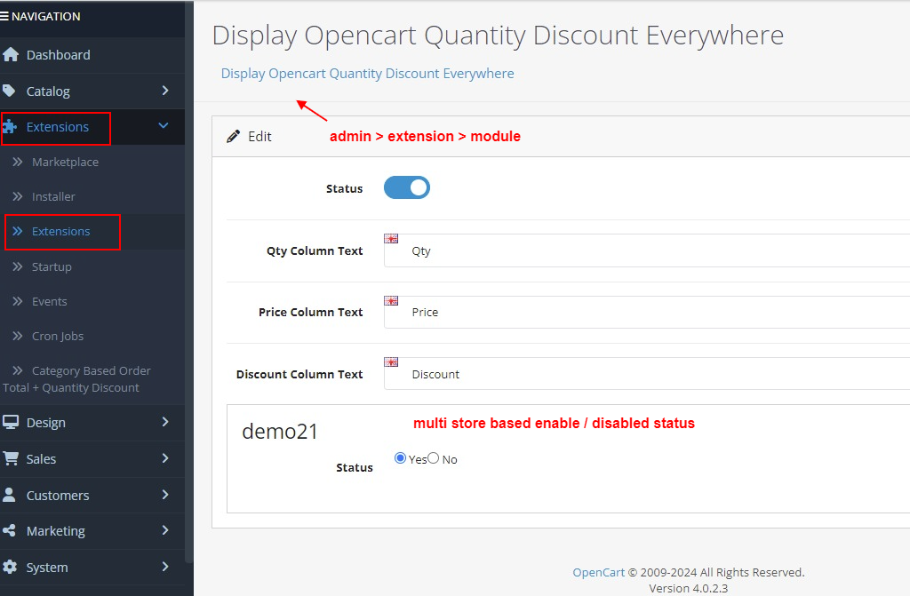Click the language flag on Qty Column Text
The width and height of the screenshot is (910, 596).
391,239
